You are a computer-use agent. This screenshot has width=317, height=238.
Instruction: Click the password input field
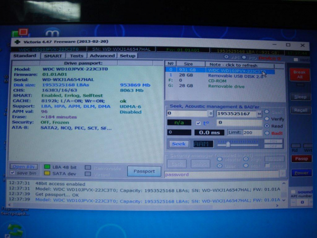[222, 175]
